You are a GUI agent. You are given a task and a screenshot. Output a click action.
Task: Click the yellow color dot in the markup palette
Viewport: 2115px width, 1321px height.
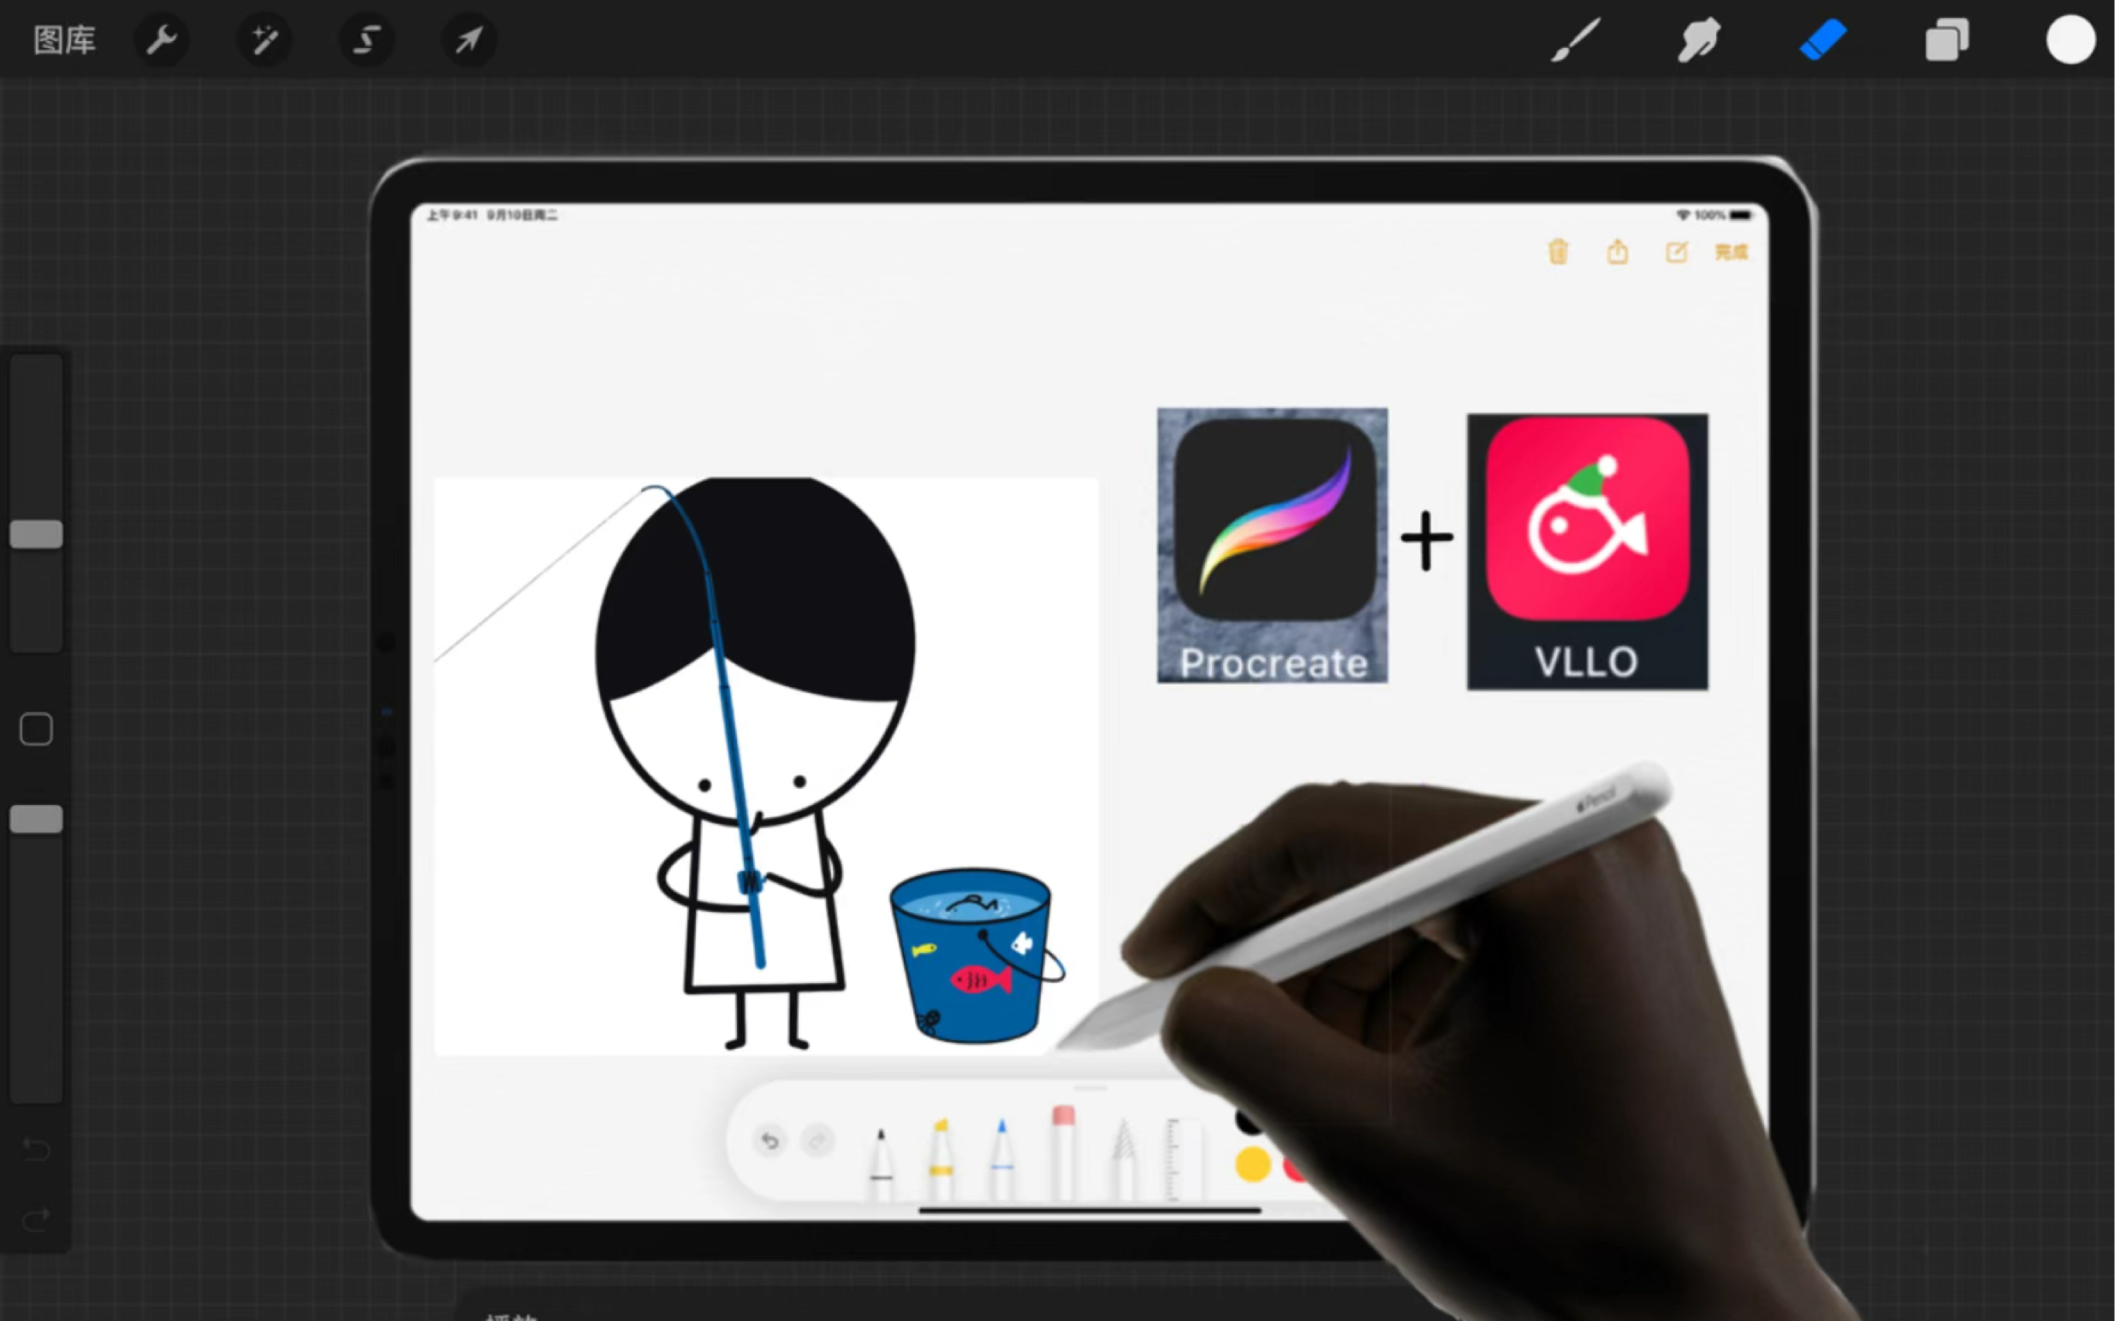[x=1252, y=1164]
